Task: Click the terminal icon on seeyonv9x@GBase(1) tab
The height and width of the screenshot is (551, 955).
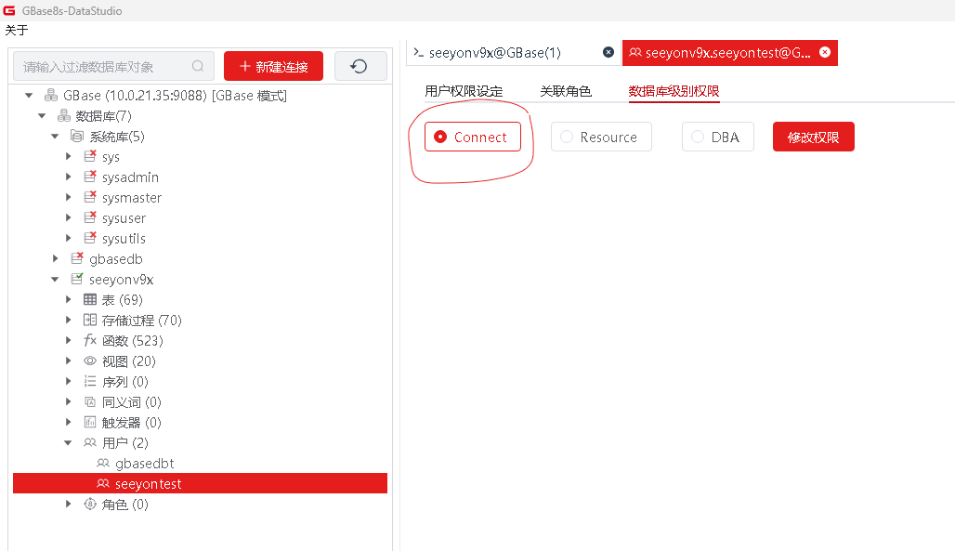Action: pyautogui.click(x=418, y=52)
